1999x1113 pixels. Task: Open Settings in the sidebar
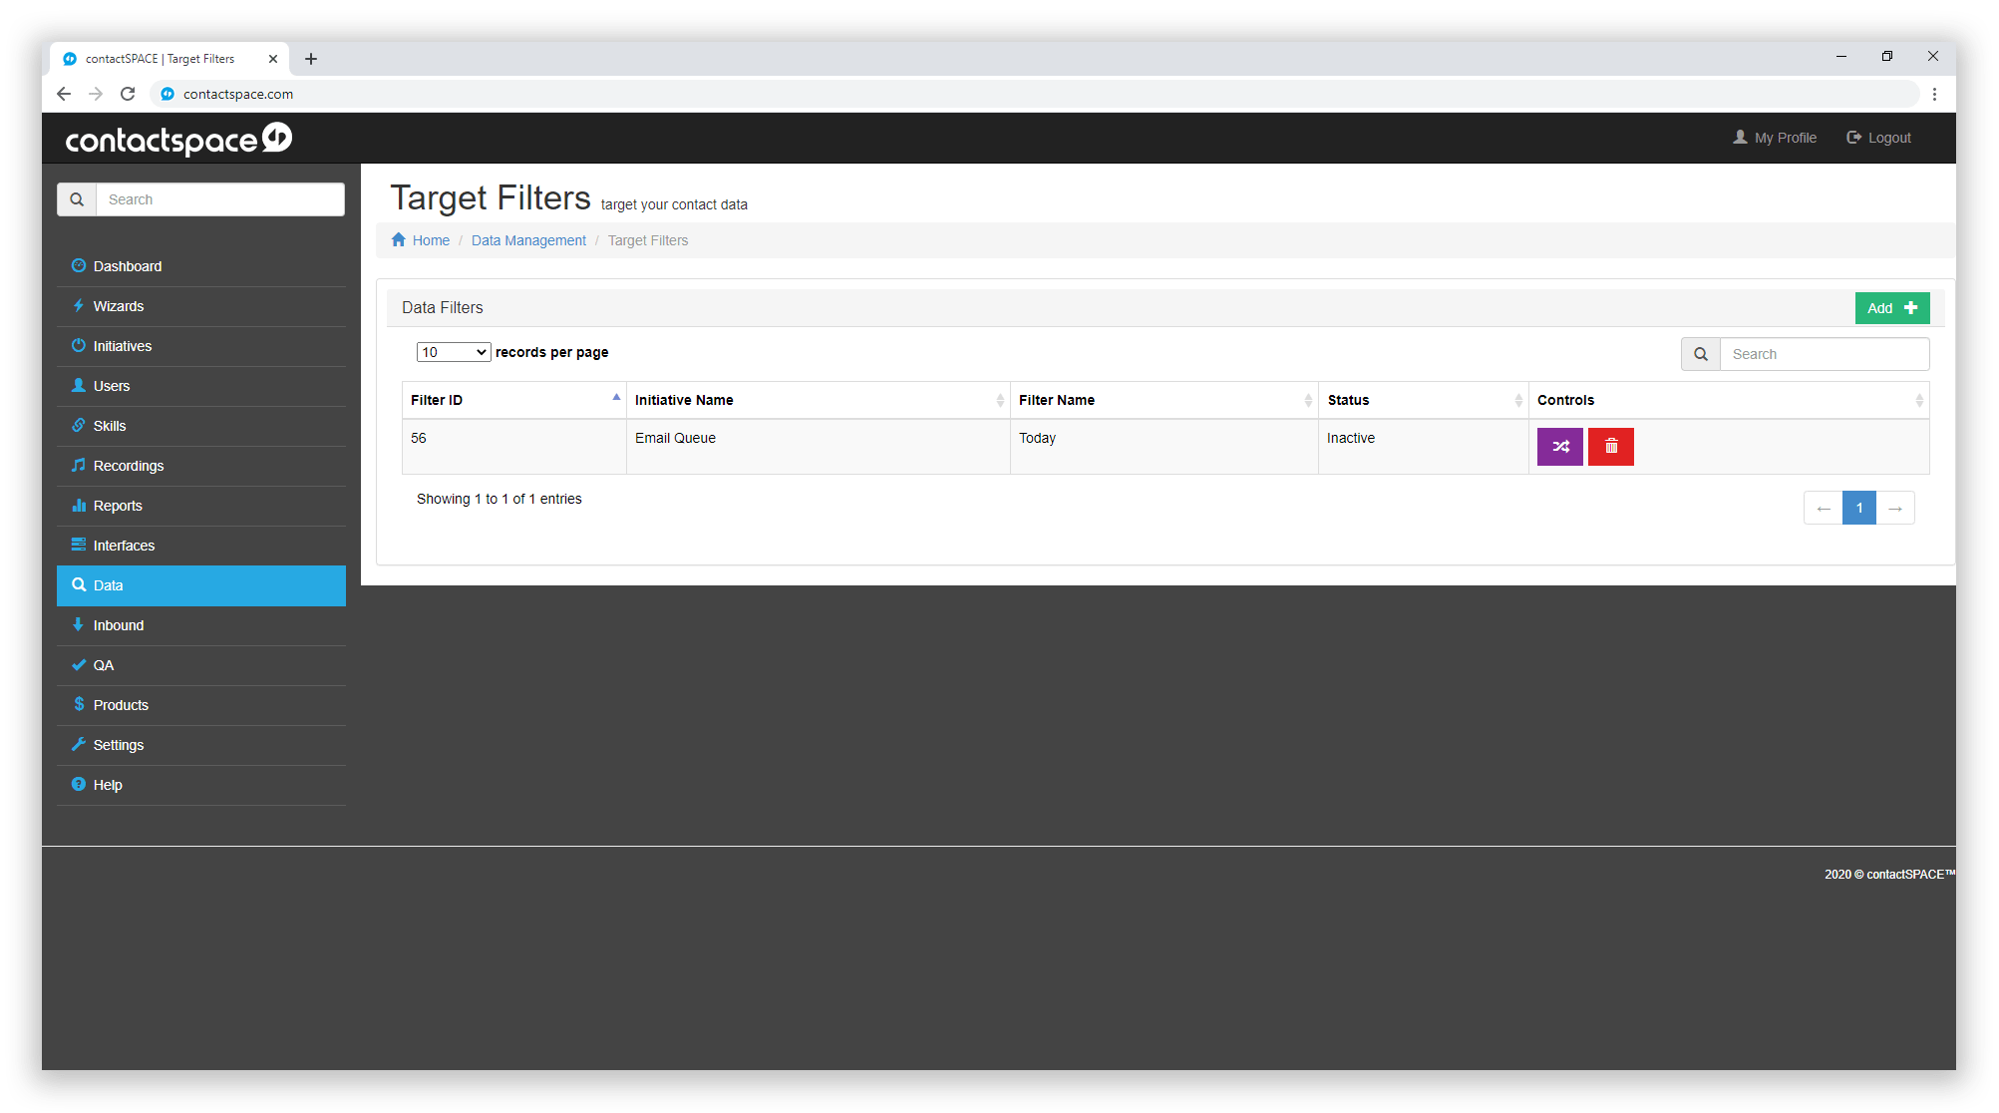point(201,745)
